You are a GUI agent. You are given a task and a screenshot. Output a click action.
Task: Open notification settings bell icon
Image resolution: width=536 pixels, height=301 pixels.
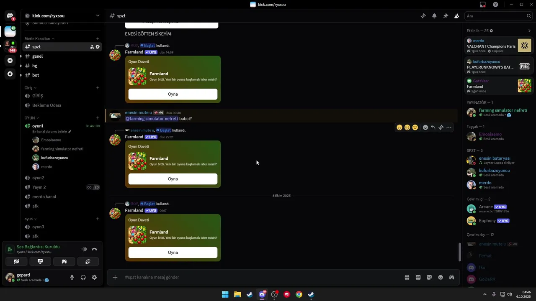tap(434, 16)
